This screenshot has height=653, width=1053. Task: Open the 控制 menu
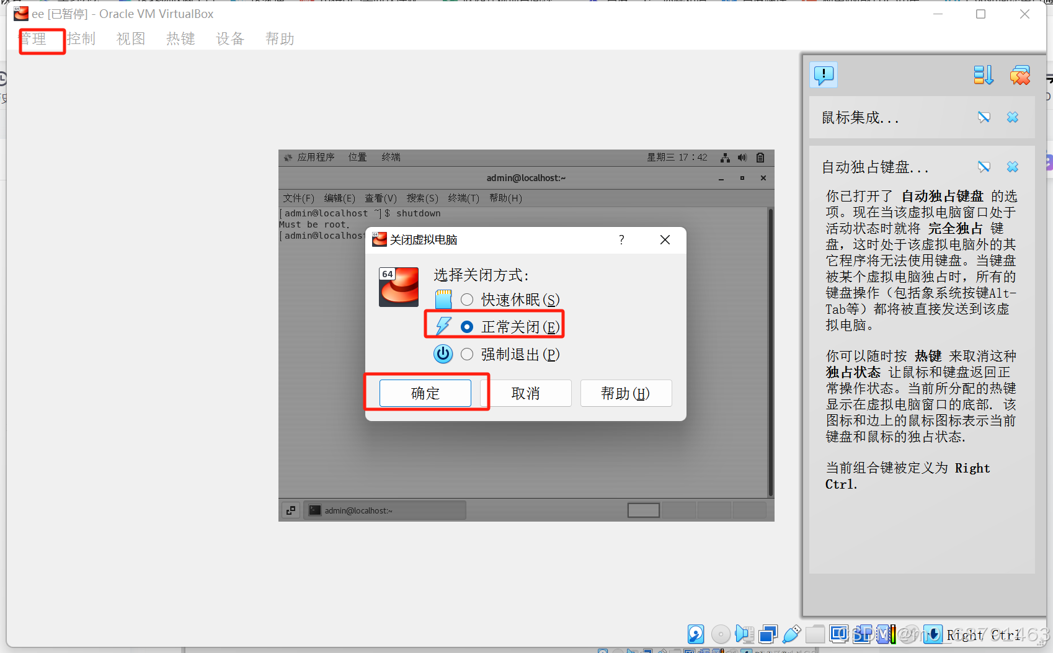[x=81, y=39]
